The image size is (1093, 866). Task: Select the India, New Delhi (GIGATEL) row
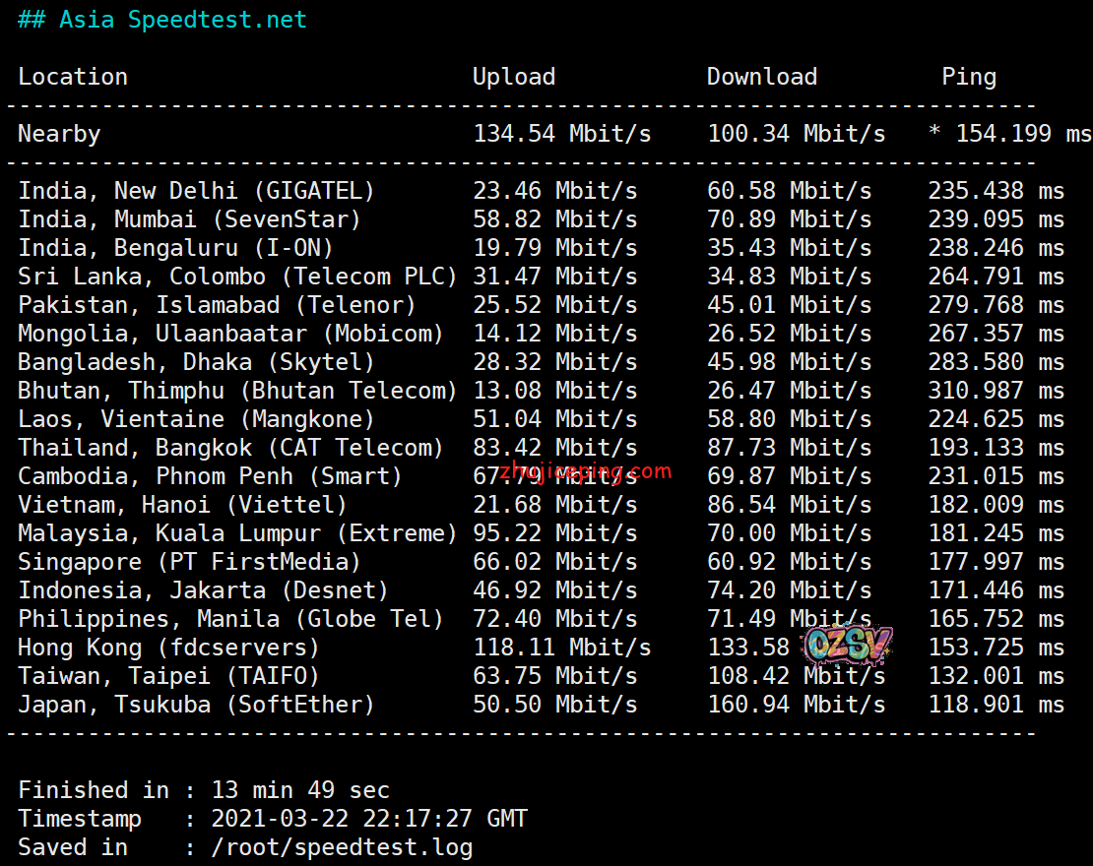[196, 191]
